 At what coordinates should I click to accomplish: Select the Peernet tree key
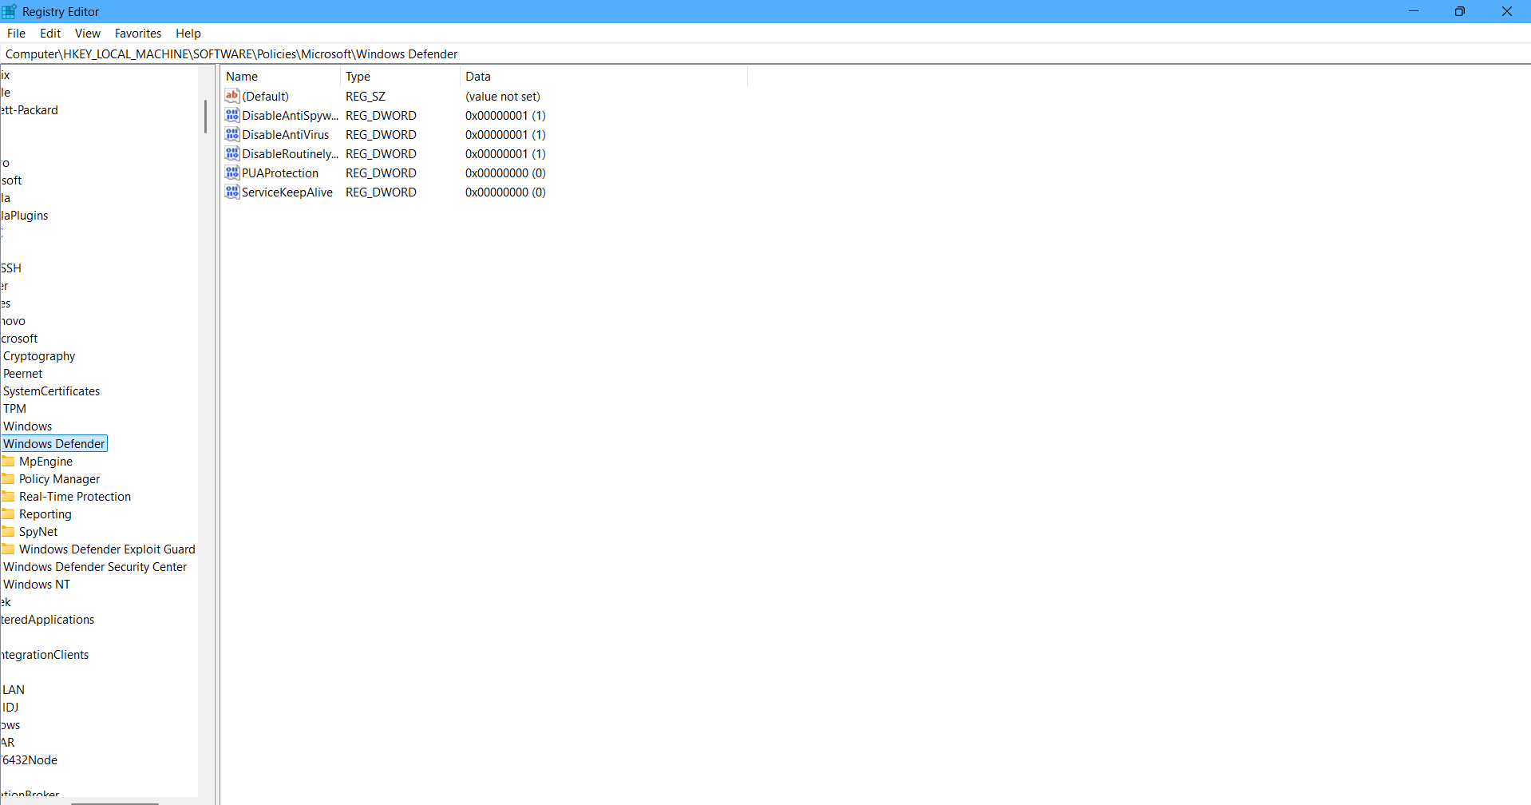click(23, 374)
